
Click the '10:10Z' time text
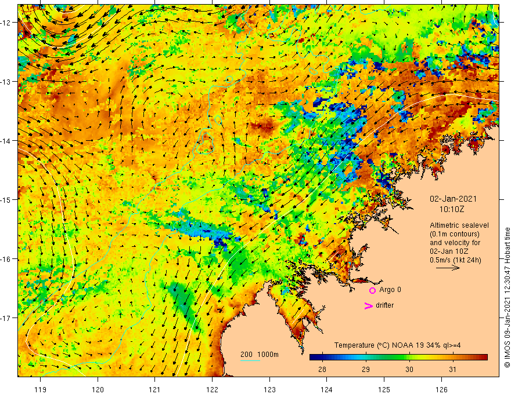tap(451, 209)
